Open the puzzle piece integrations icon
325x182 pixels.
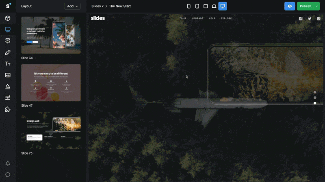pos(8,109)
